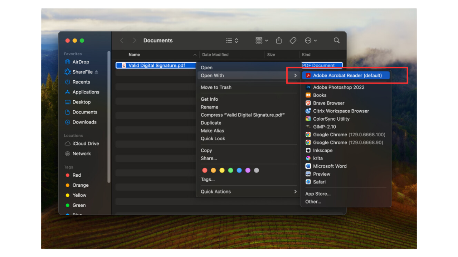The width and height of the screenshot is (458, 257).
Task: Click the Finder back arrow
Action: 122,40
